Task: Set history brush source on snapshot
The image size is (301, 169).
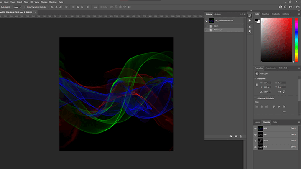Action: [x=207, y=20]
